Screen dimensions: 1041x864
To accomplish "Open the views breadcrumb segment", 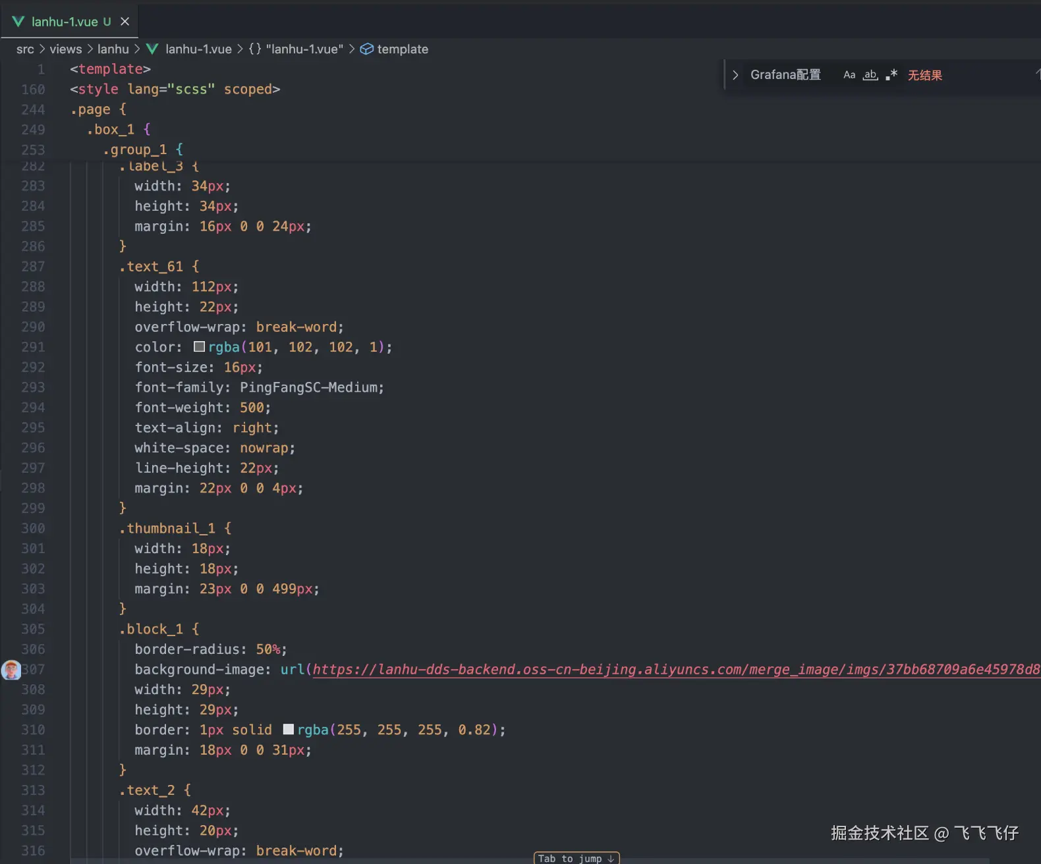I will (66, 49).
